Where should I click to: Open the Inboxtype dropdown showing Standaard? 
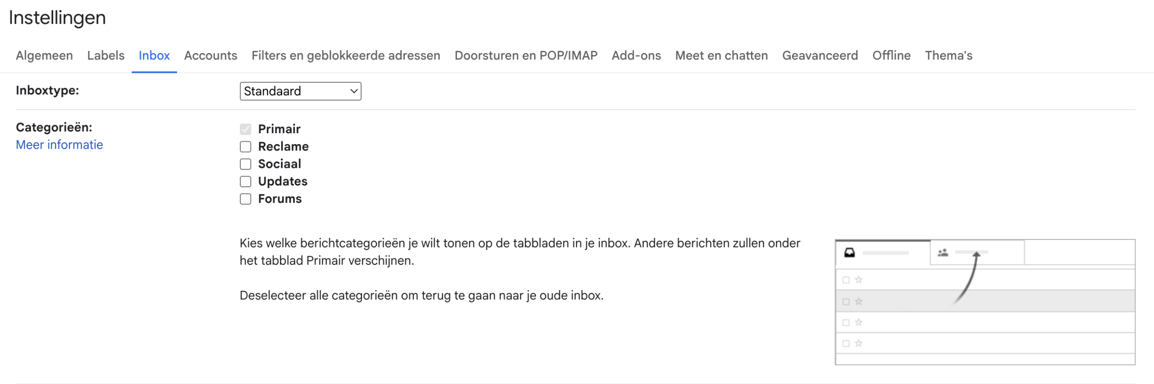coord(300,91)
